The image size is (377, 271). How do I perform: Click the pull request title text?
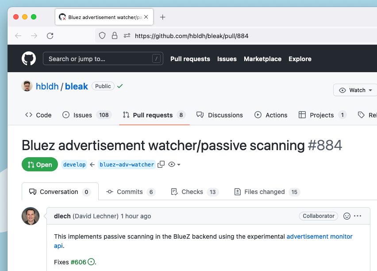coord(163,145)
